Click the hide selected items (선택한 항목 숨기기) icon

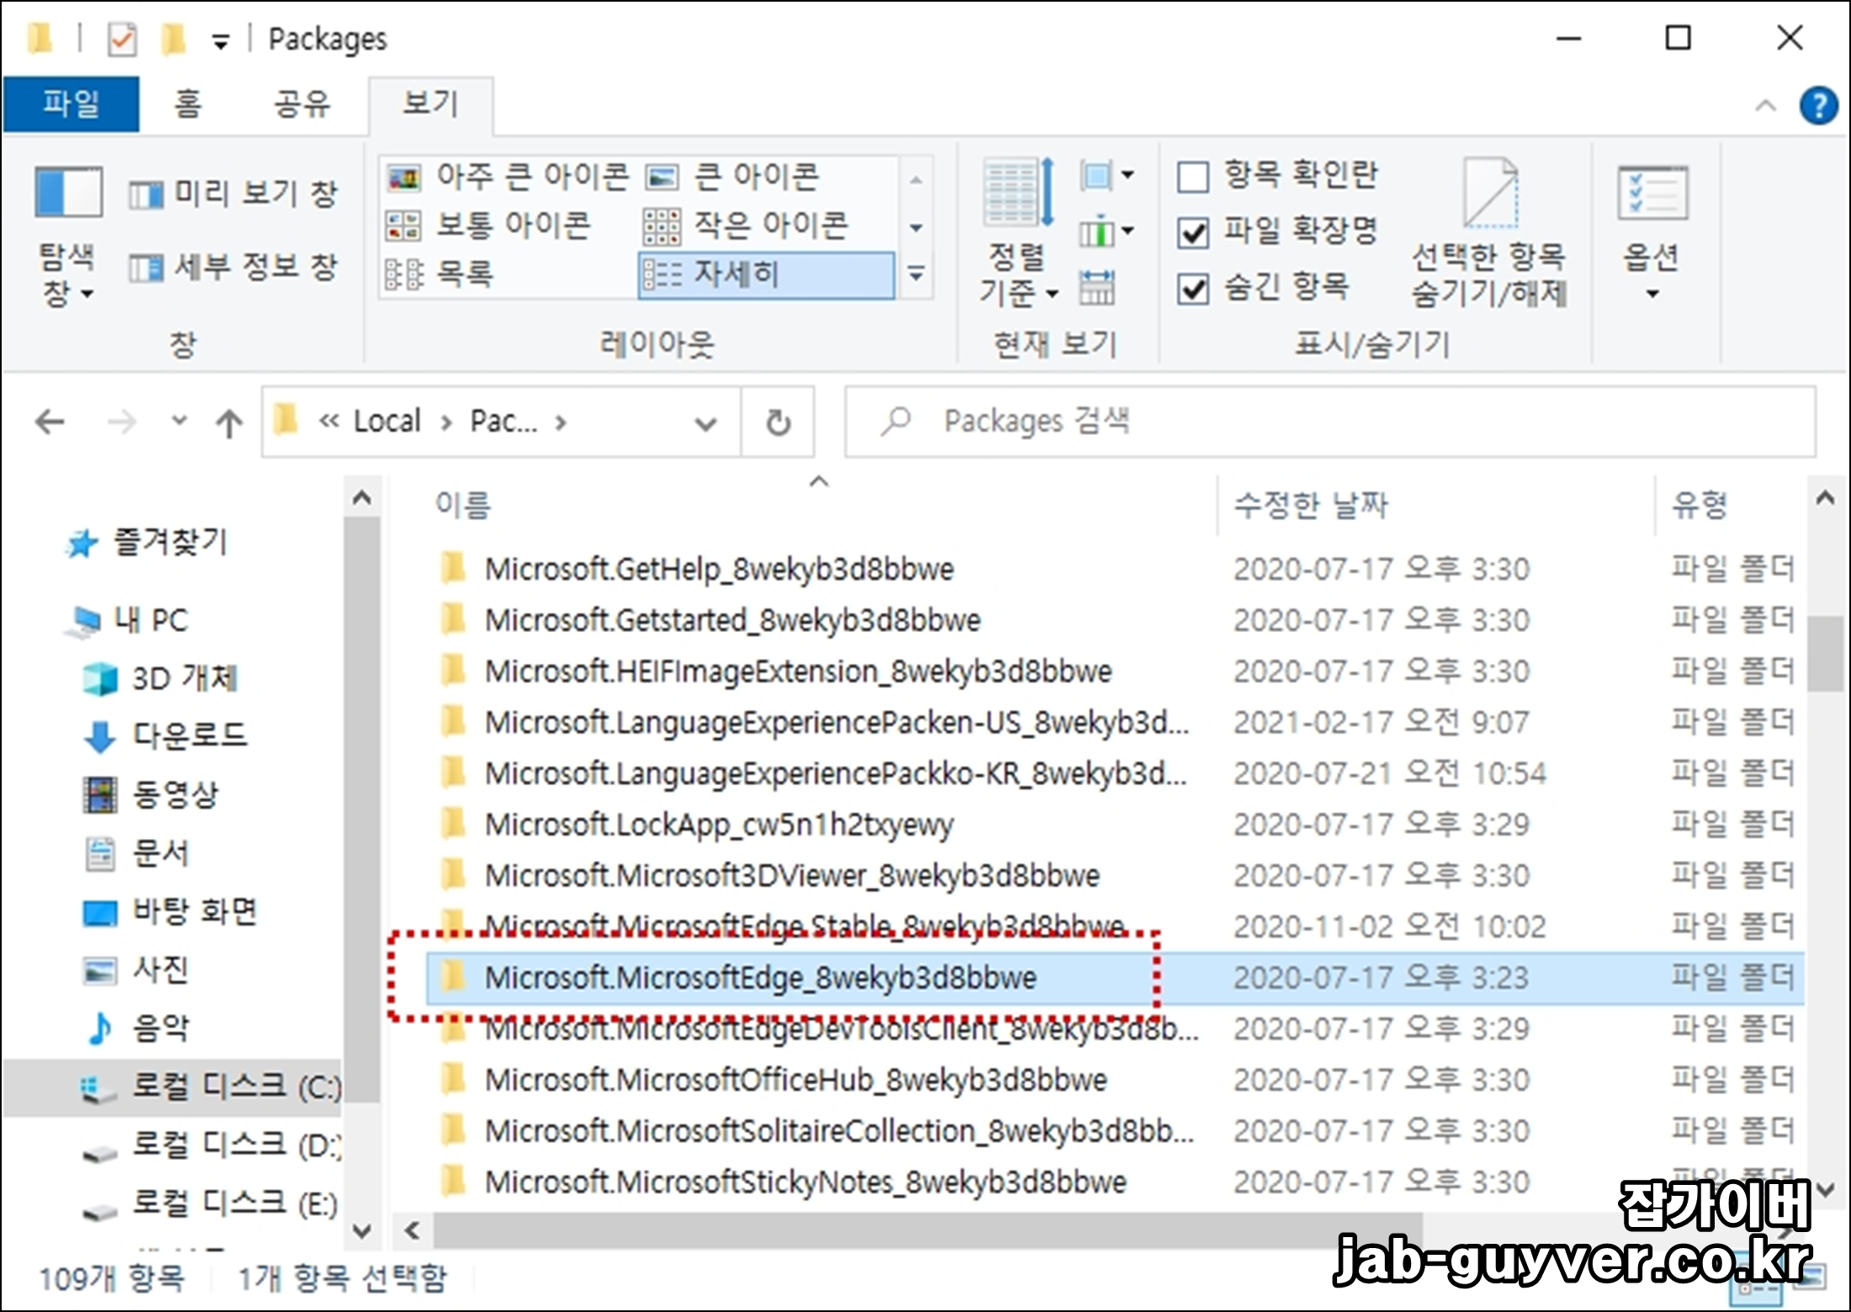(x=1489, y=194)
